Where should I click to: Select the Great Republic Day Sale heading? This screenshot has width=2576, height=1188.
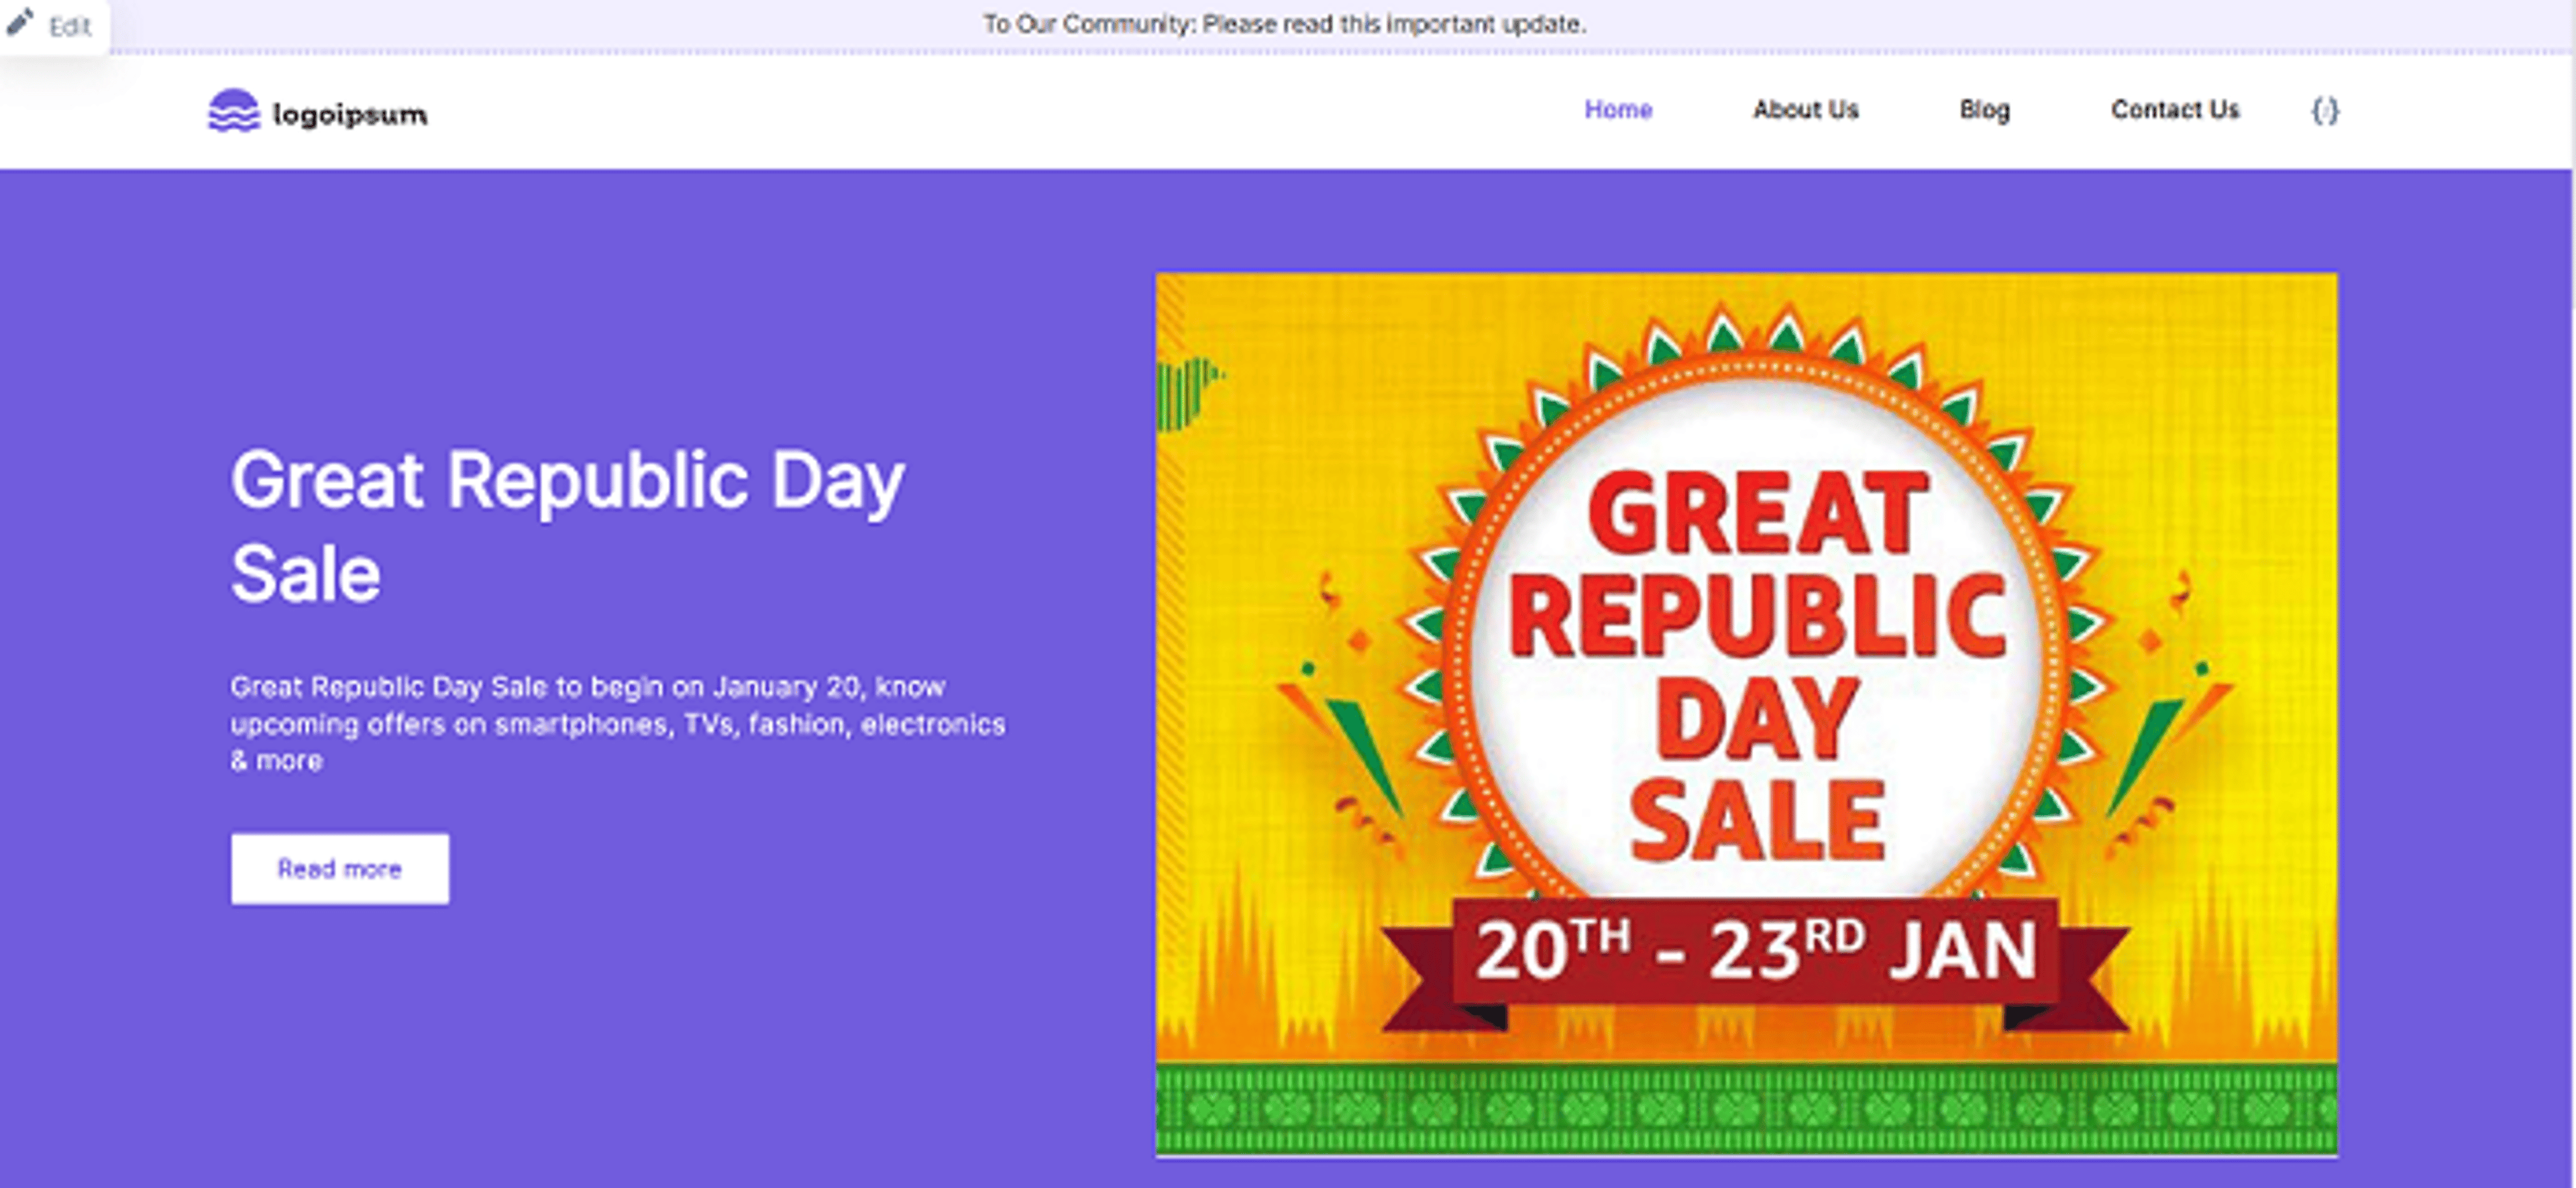point(567,526)
